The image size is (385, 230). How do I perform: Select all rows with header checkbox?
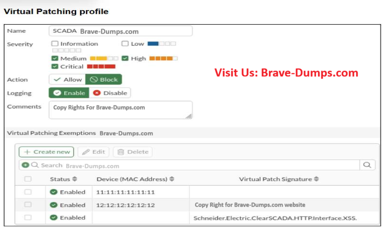point(28,179)
